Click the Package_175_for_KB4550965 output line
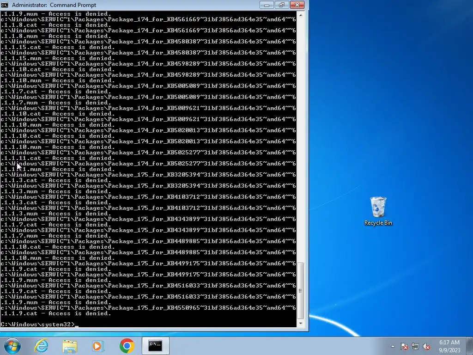This screenshot has width=473, height=355. [x=148, y=308]
